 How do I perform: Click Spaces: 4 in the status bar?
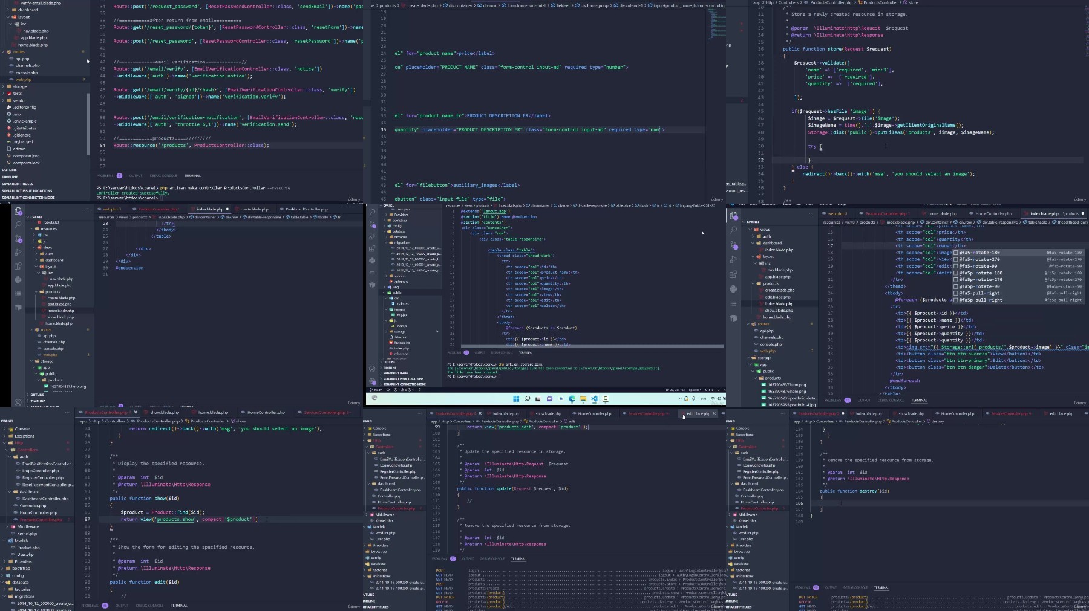tap(695, 390)
